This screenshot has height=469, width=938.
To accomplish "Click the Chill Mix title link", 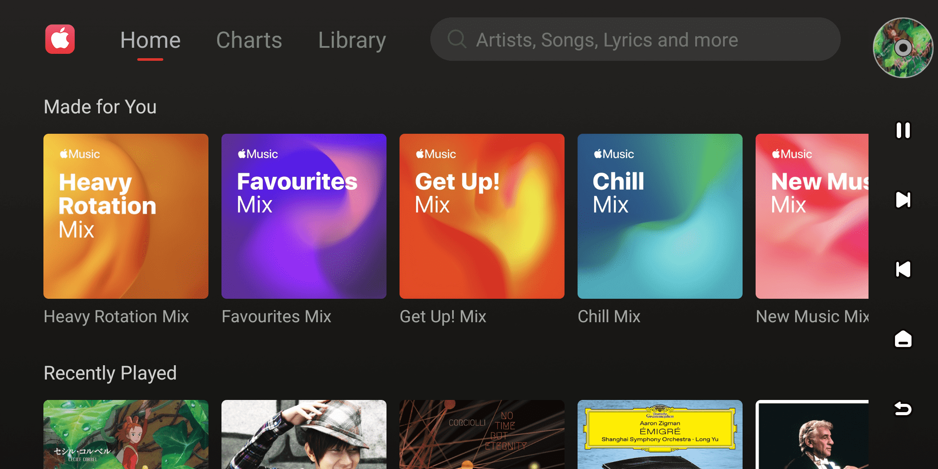I will tap(609, 317).
